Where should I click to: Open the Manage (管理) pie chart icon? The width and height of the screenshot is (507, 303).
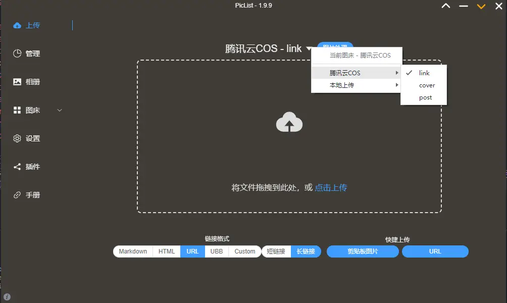pos(17,54)
